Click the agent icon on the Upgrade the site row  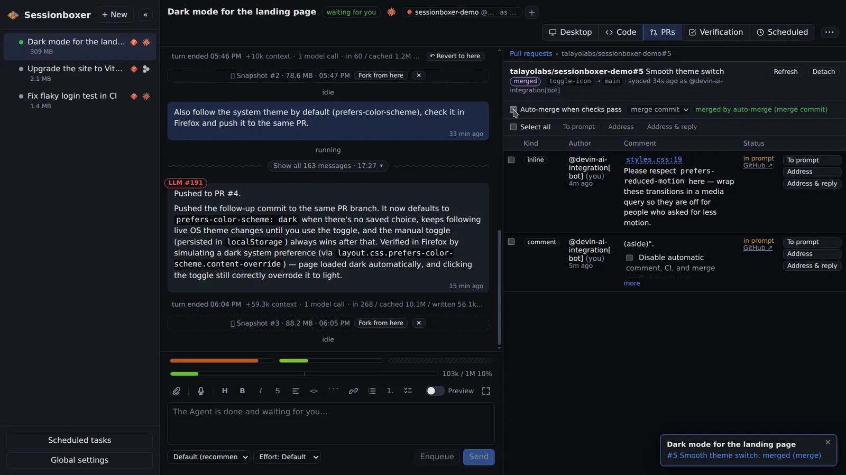tap(146, 69)
